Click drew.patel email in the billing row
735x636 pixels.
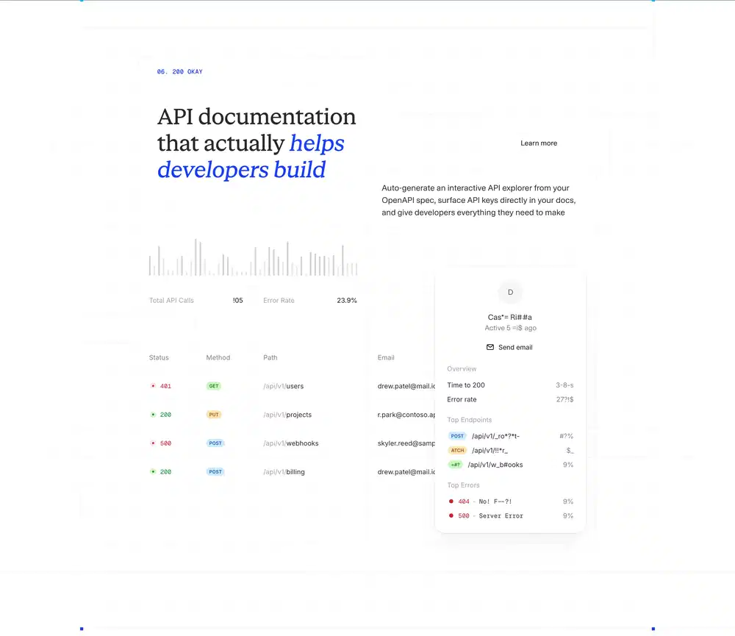406,472
